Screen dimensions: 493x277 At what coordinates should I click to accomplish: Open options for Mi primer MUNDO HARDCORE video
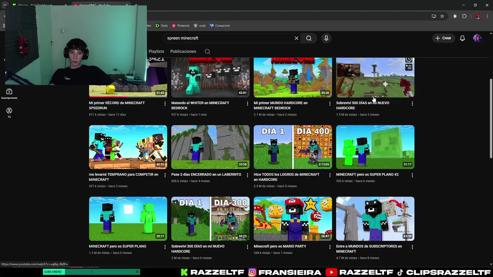330,103
